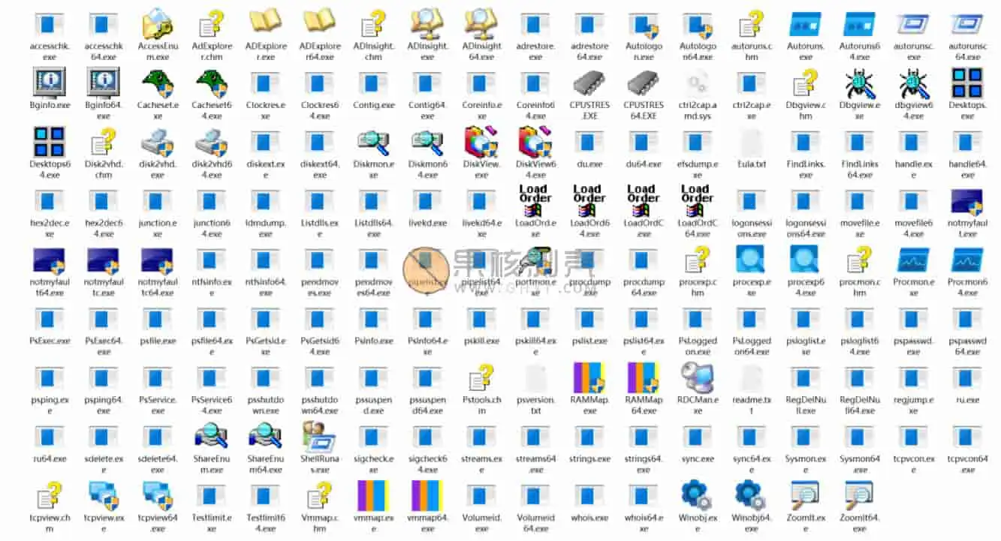Select the ADInsight.exe magnifier icon
Image resolution: width=1001 pixels, height=541 pixels.
(x=427, y=23)
